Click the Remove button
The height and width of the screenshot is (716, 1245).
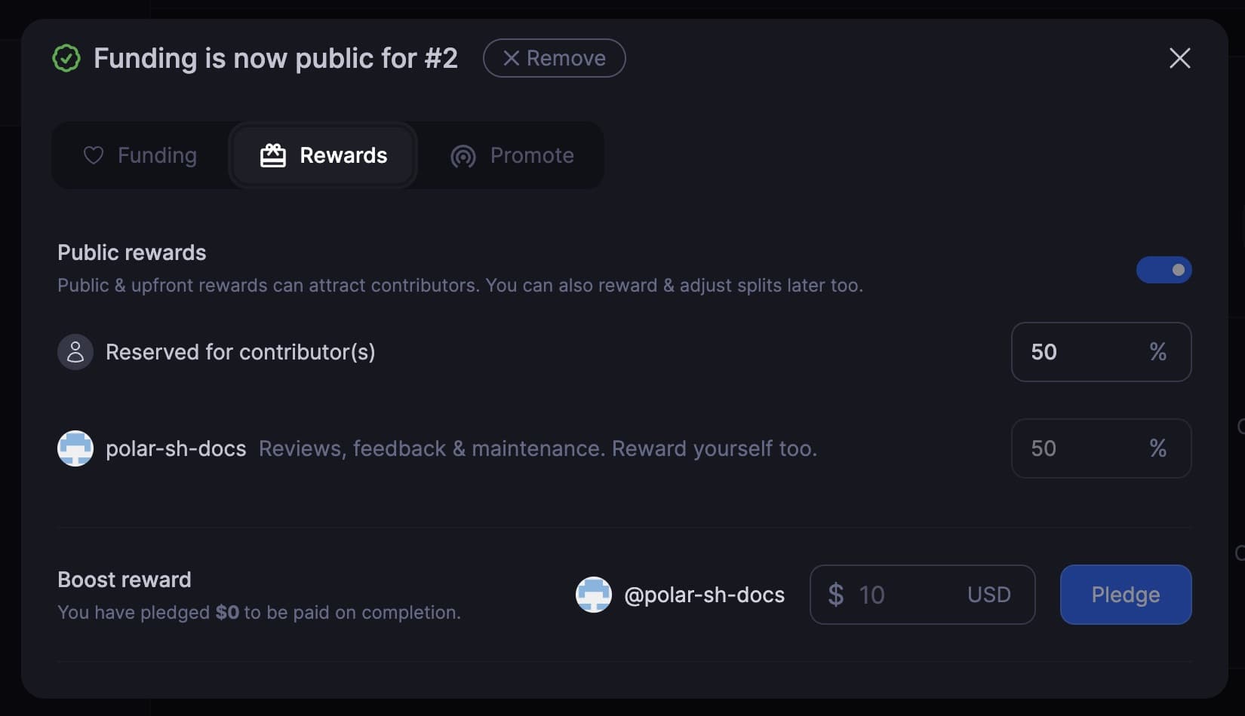click(554, 58)
